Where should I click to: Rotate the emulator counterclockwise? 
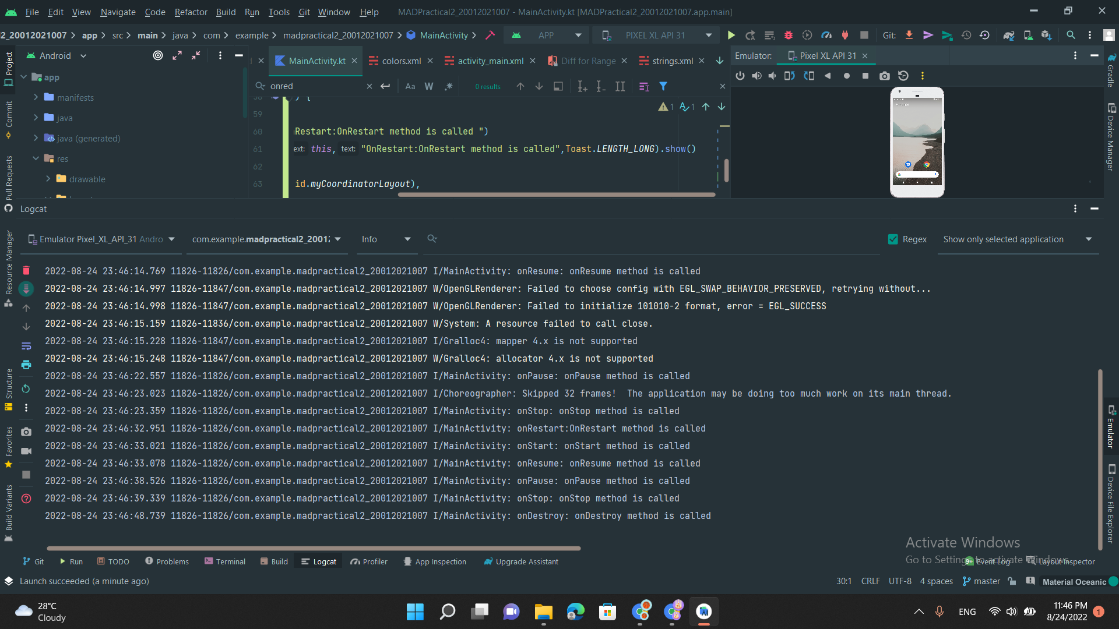[790, 76]
